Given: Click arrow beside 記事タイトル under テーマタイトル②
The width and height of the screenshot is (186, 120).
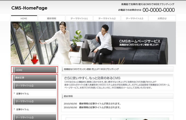Looking at the screenshot, I should [14, 109].
